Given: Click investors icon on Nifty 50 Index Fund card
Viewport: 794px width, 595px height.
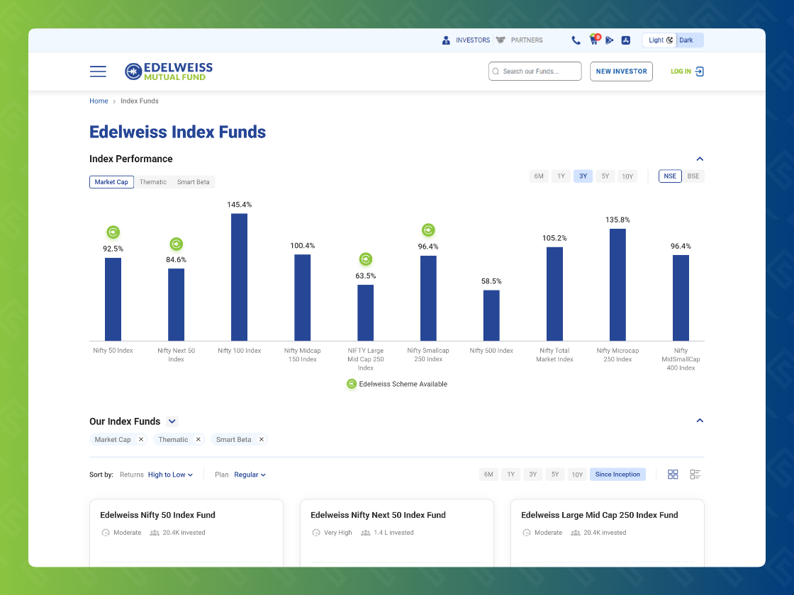Looking at the screenshot, I should 155,533.
